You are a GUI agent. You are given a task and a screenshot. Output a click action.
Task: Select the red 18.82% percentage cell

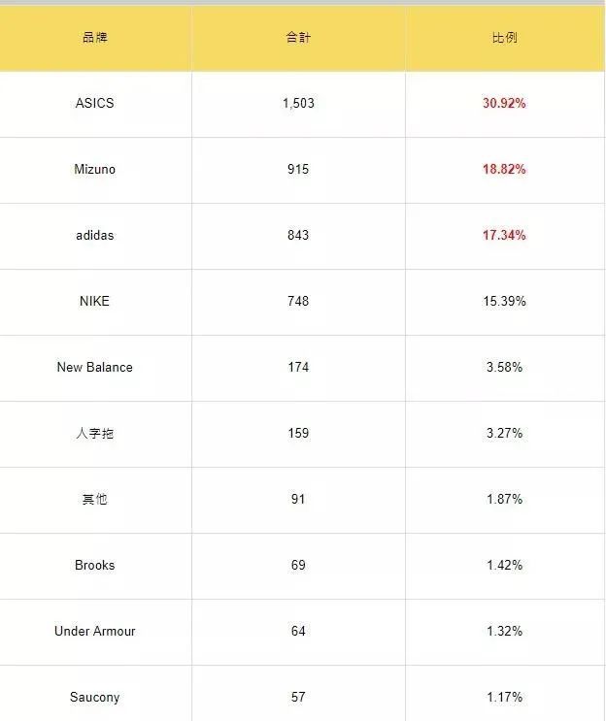(504, 169)
